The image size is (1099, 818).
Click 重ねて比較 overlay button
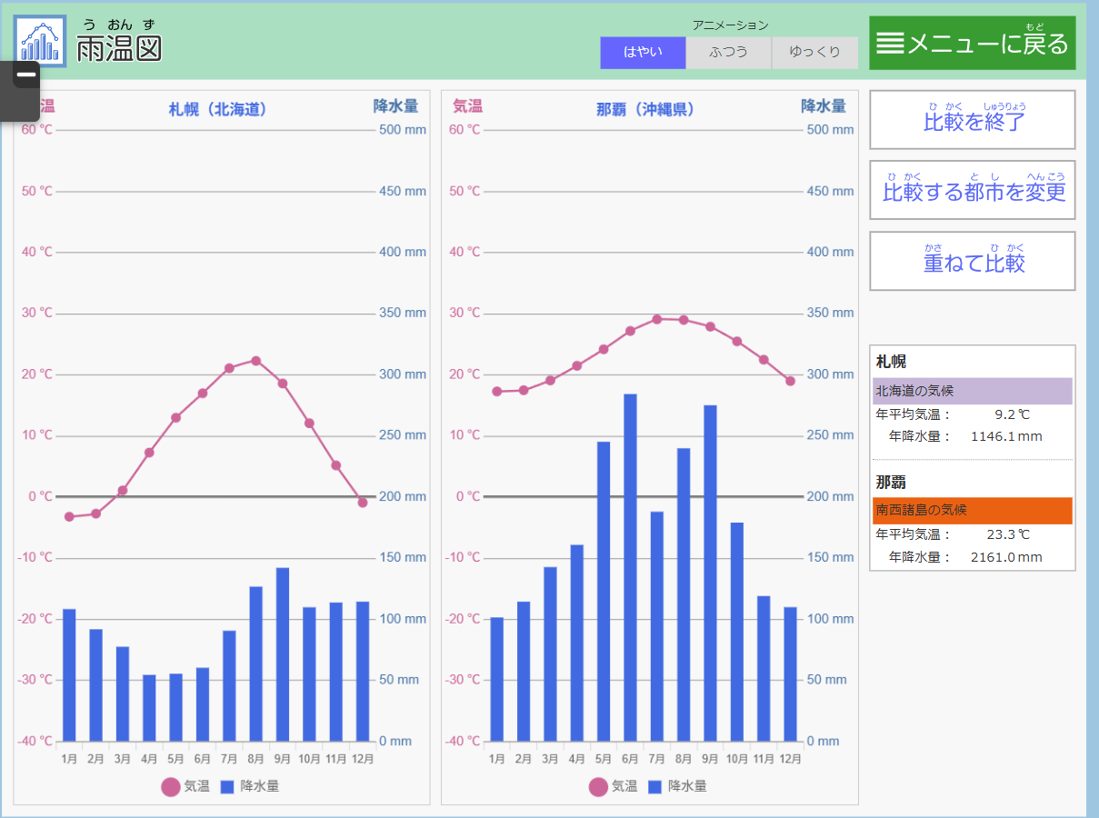coord(972,262)
